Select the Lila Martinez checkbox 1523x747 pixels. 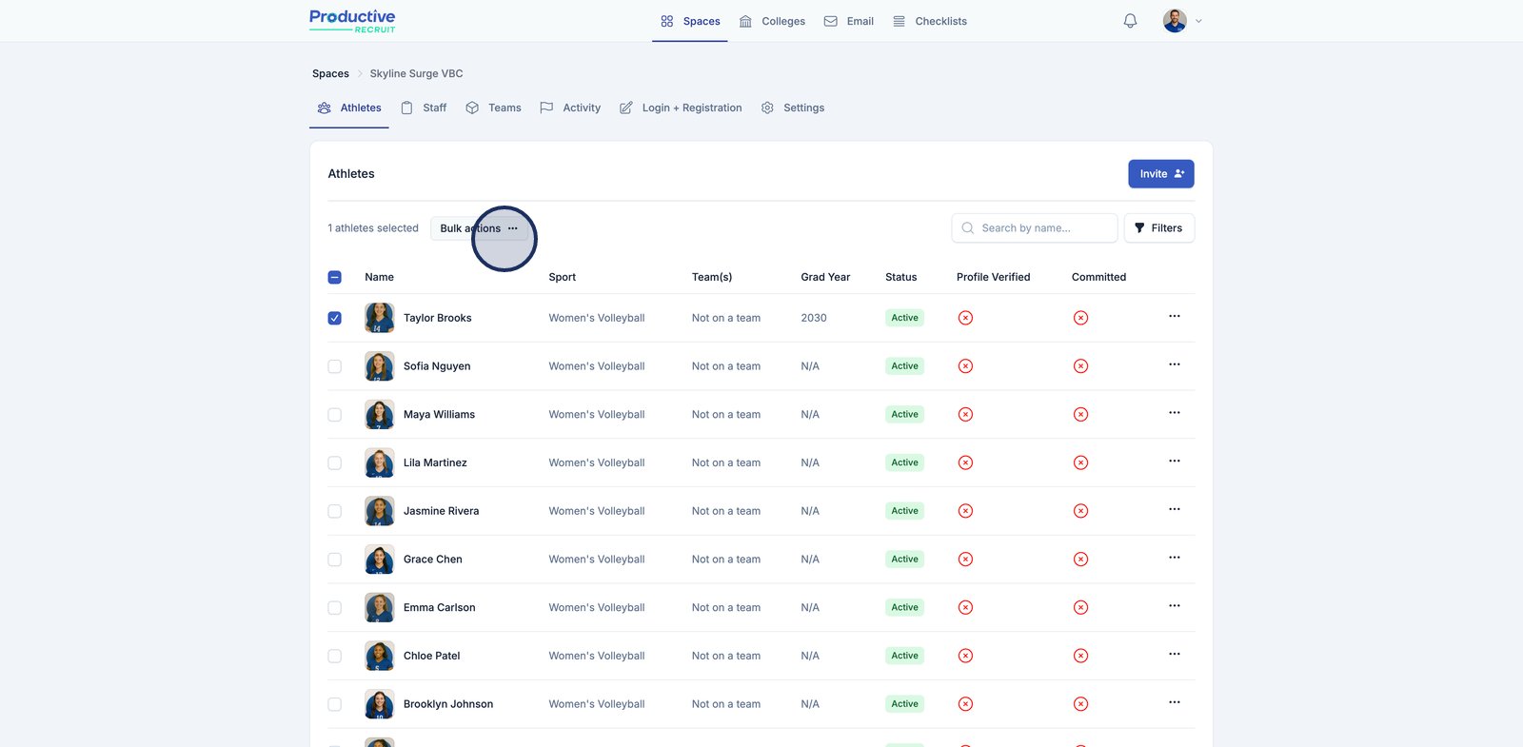coord(335,462)
